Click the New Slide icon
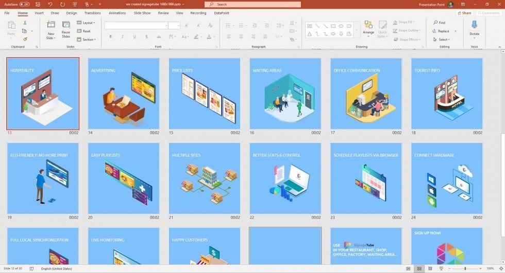 click(51, 25)
